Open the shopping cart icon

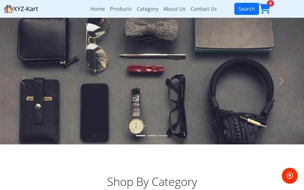click(265, 9)
